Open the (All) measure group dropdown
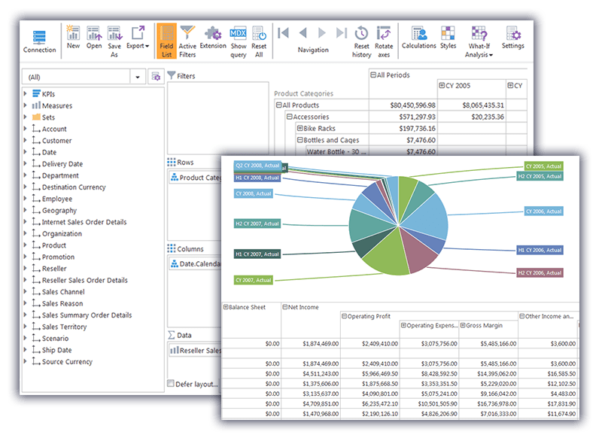Viewport: 602px width, 441px height. (x=138, y=78)
